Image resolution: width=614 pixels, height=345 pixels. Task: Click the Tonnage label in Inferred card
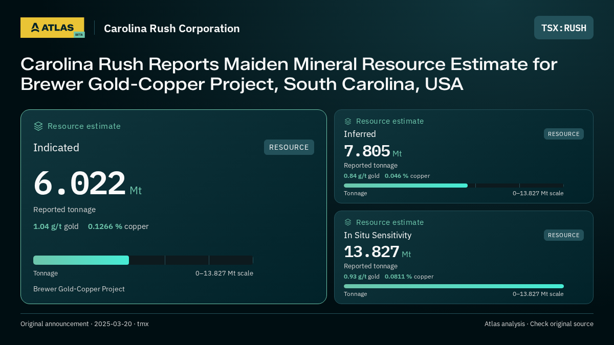[x=356, y=193]
